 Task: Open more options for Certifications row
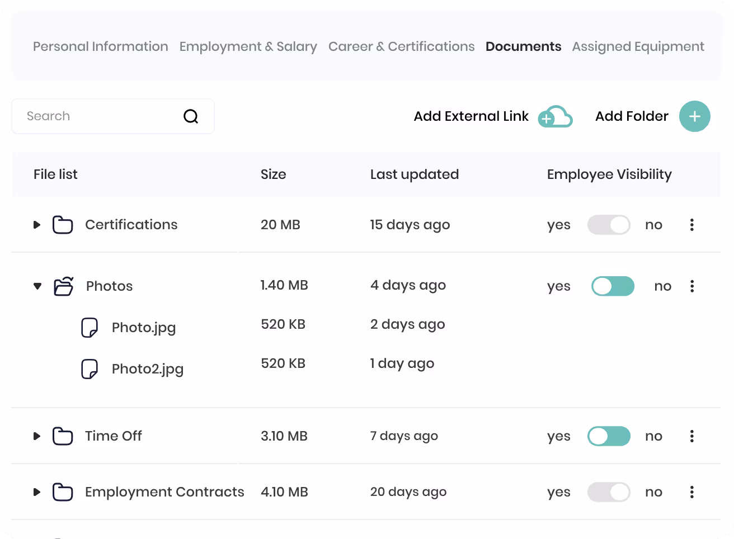click(692, 225)
